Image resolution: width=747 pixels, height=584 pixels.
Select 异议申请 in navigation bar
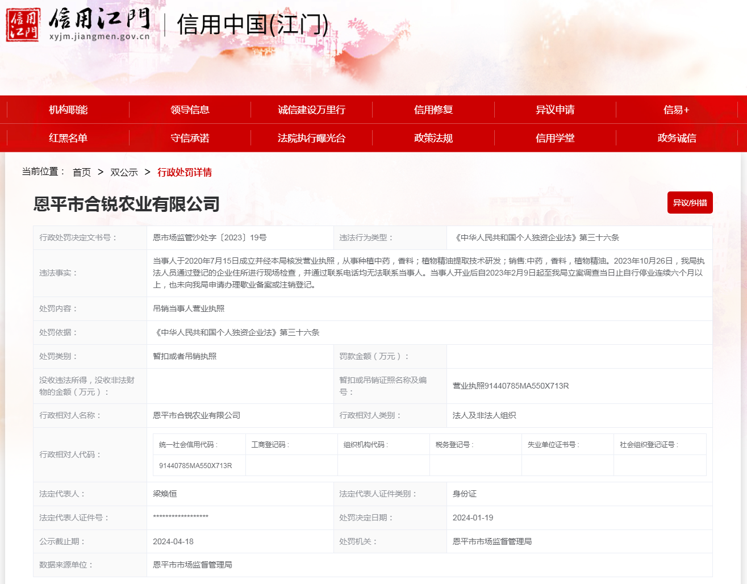click(555, 110)
